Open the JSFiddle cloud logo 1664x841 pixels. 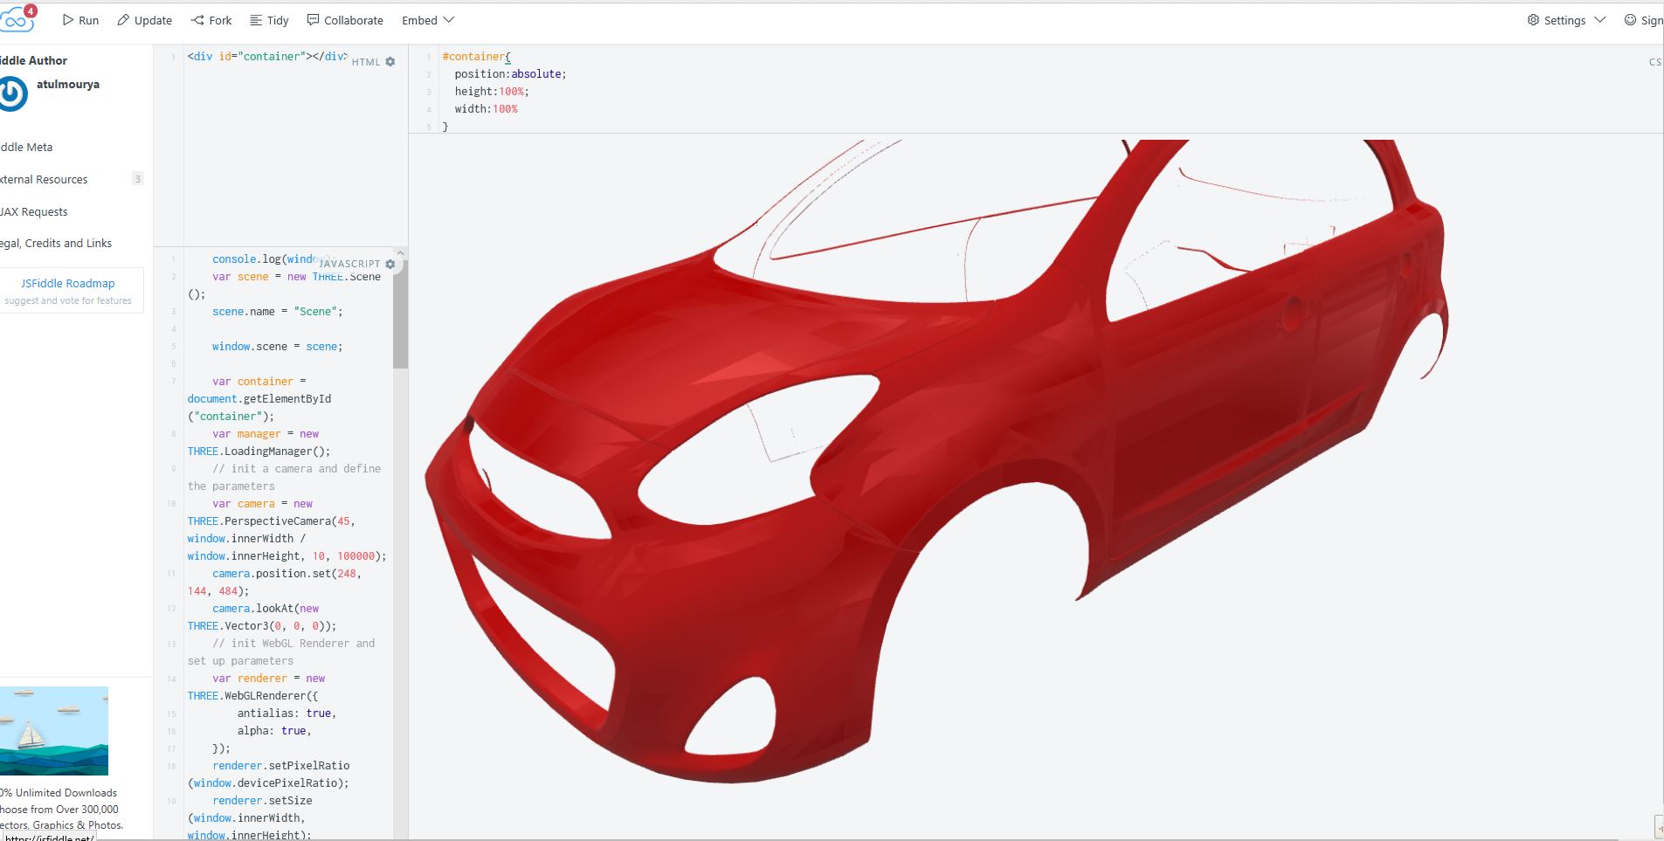click(17, 19)
